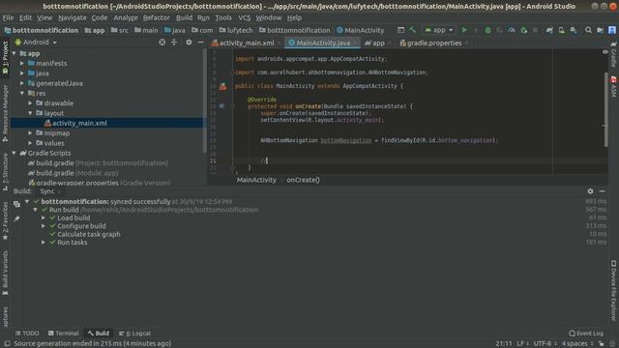Collapse the layout folder

coord(30,113)
